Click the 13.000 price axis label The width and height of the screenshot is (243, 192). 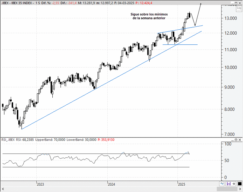point(231,18)
